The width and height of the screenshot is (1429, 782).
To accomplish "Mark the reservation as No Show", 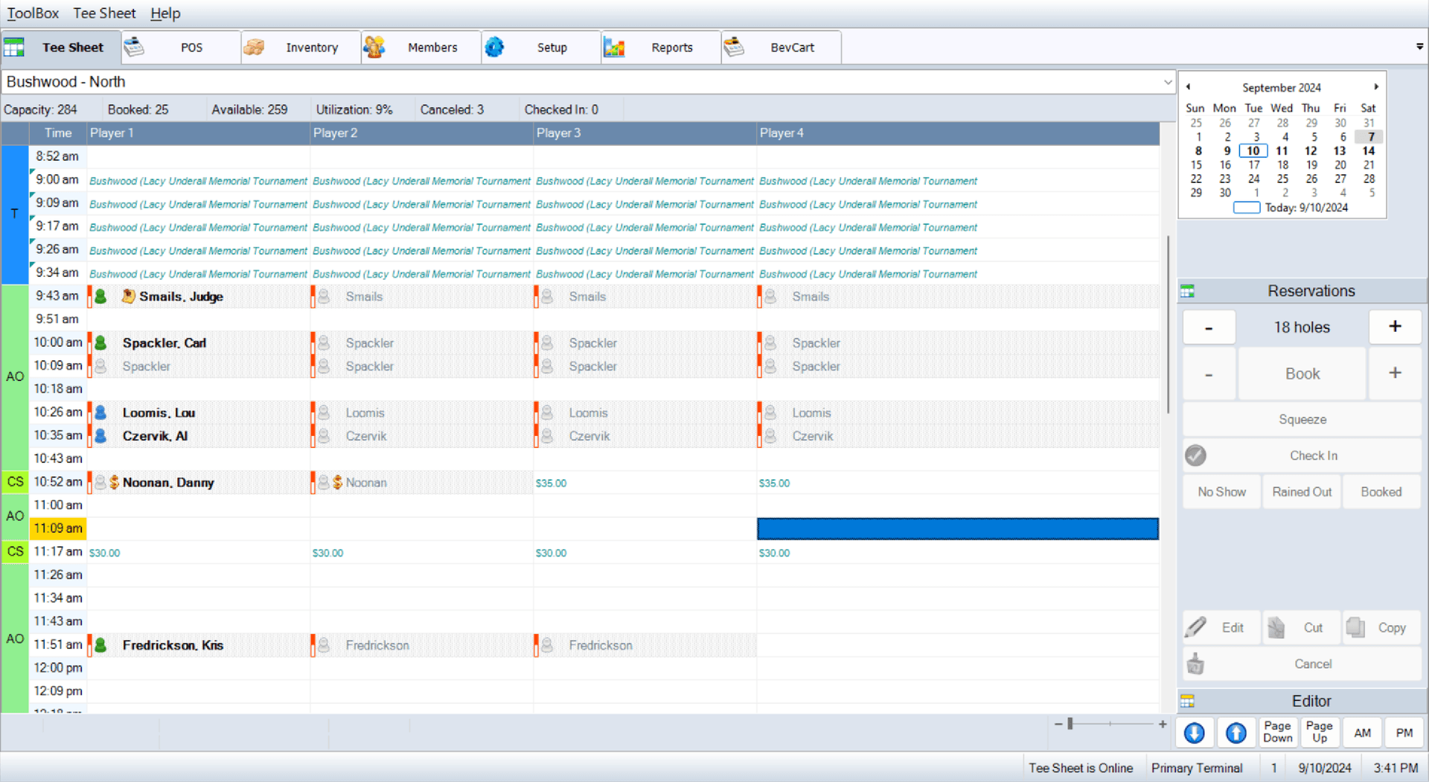I will [1221, 492].
